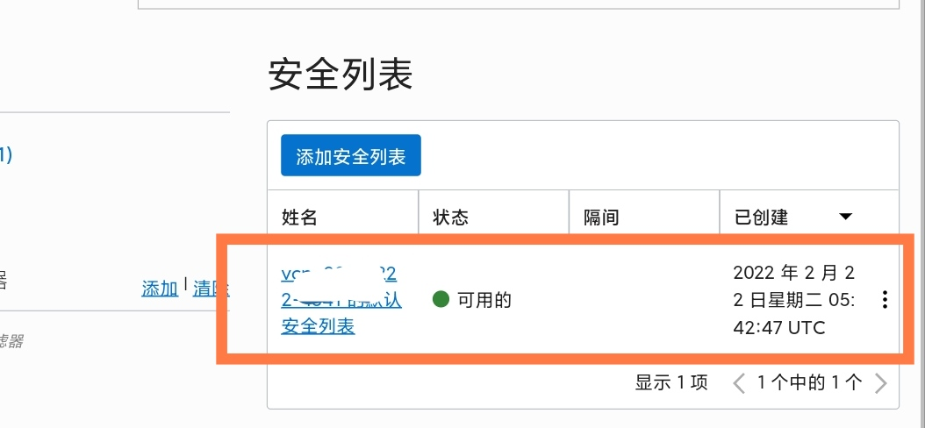Click the 显示 1 项 count text
This screenshot has height=428, width=925.
[x=671, y=382]
